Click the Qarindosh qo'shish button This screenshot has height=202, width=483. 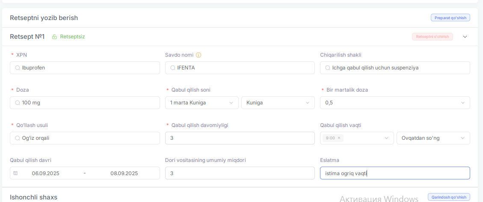[449, 197]
